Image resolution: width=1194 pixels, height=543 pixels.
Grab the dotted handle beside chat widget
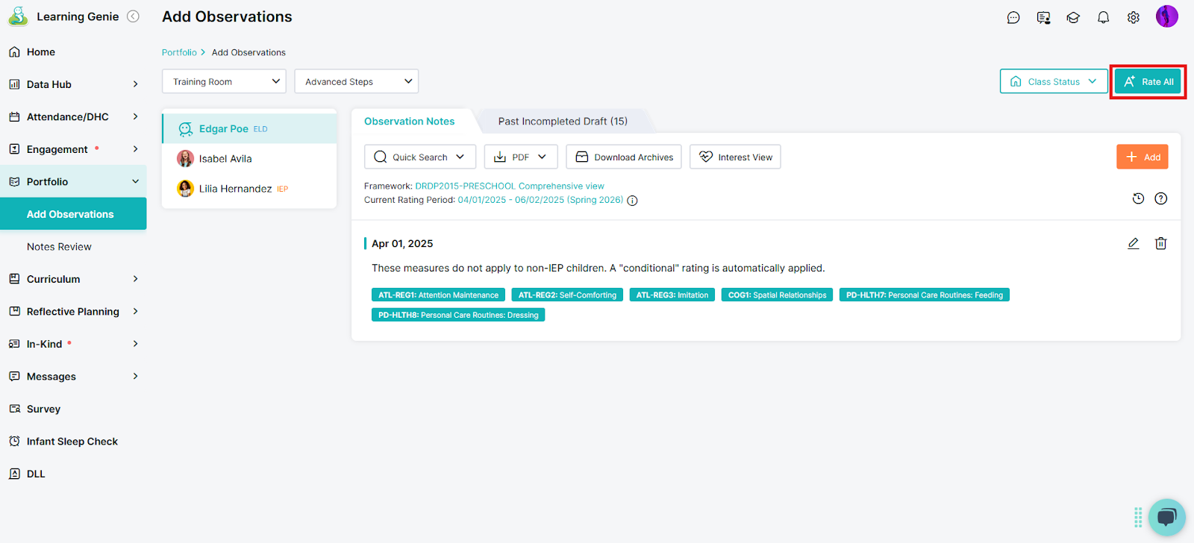pos(1138,517)
